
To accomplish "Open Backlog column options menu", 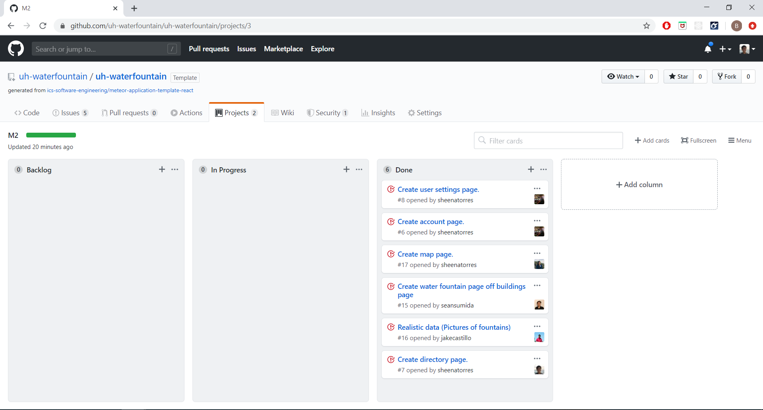I will click(x=175, y=170).
